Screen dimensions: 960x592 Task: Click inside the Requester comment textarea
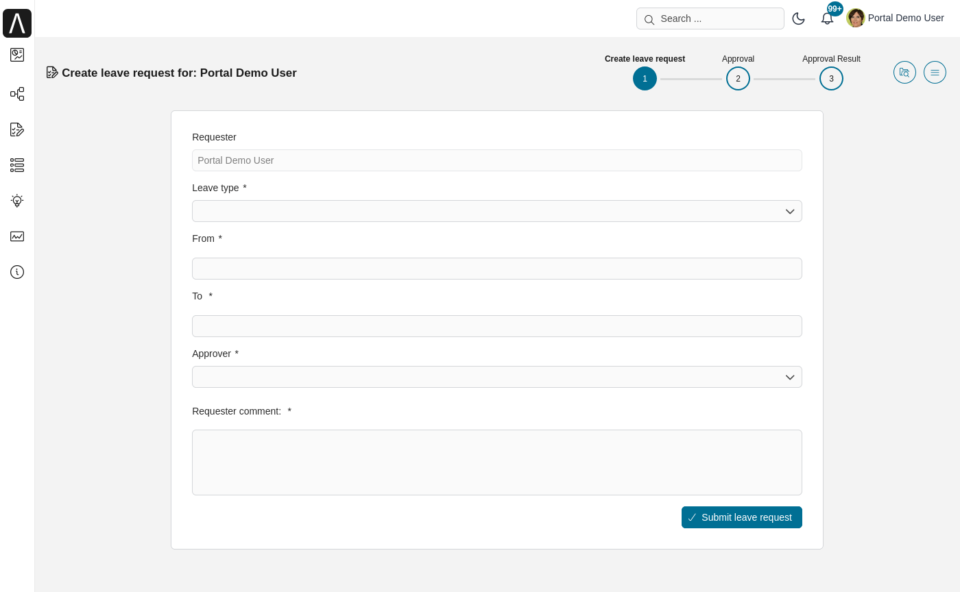497,463
